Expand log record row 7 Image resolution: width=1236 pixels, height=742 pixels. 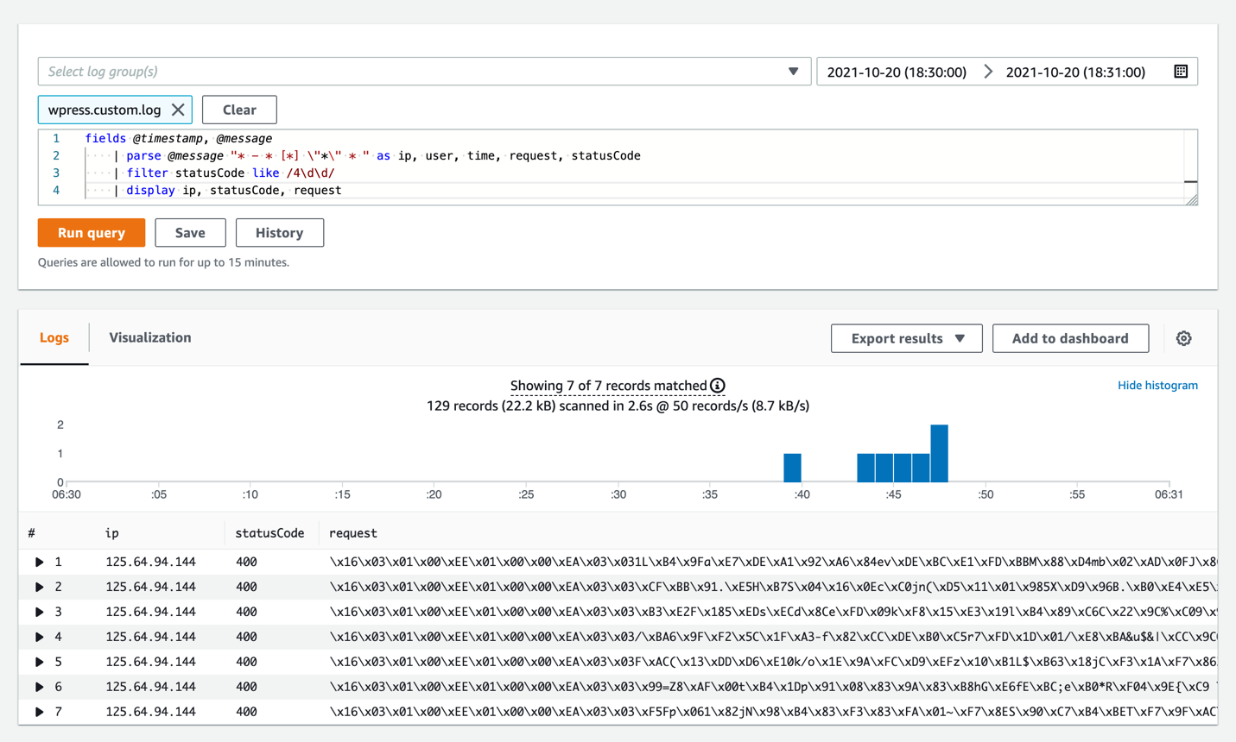(39, 712)
